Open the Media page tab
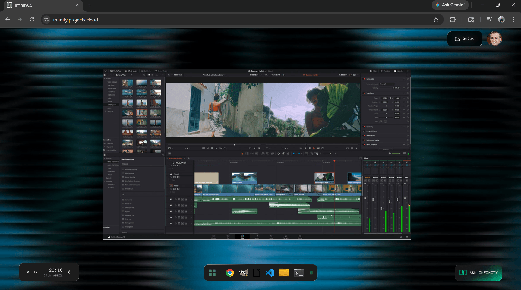Viewport: 521px width, 290px height. pyautogui.click(x=213, y=237)
